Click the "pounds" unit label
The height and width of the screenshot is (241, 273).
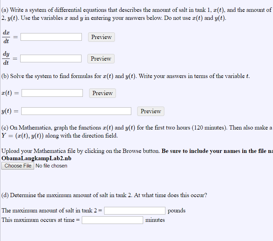(177, 211)
